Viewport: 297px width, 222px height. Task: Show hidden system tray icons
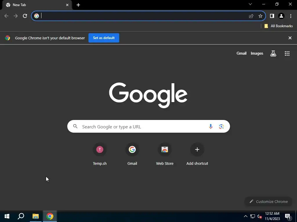(x=245, y=216)
